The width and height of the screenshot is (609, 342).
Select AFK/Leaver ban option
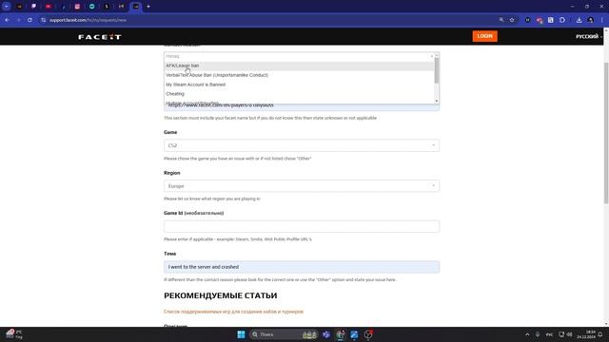(299, 66)
